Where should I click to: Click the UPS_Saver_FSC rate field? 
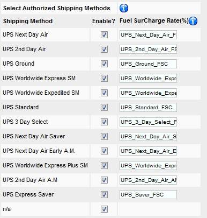148,195
